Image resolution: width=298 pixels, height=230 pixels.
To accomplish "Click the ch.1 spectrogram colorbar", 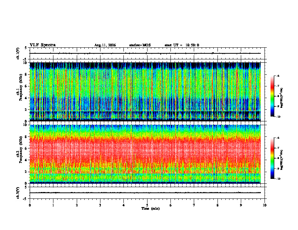I will click(x=272, y=96).
